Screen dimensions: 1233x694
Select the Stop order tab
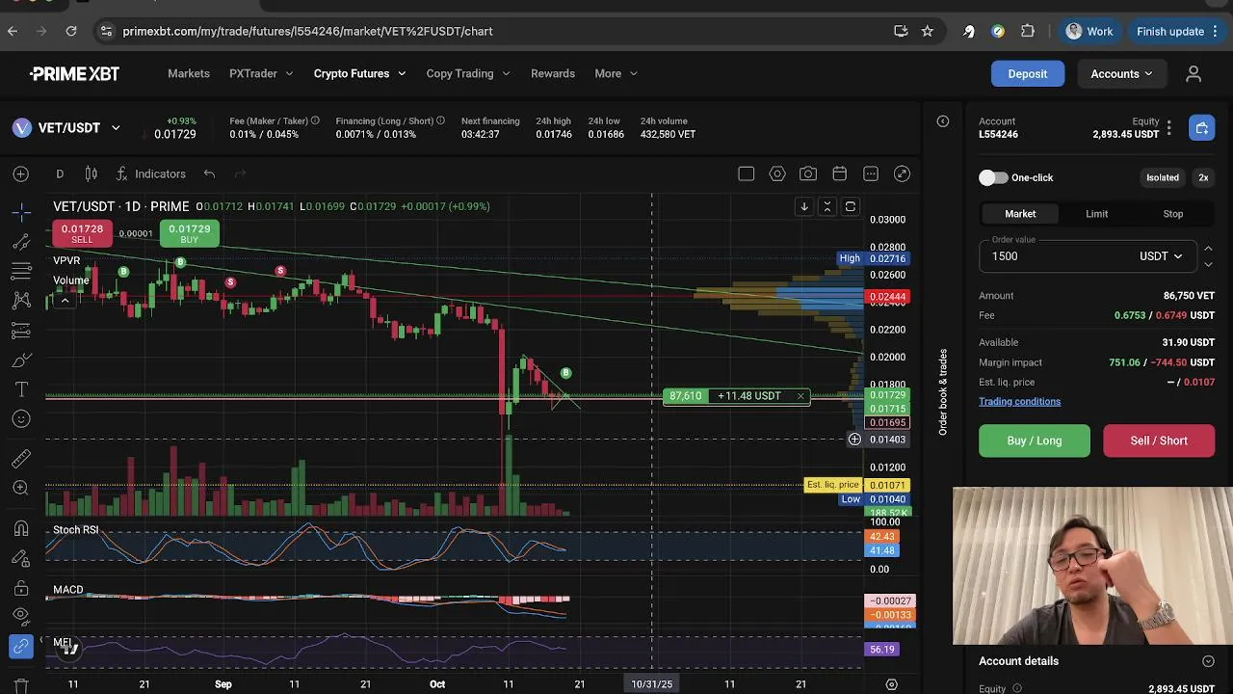click(1172, 214)
